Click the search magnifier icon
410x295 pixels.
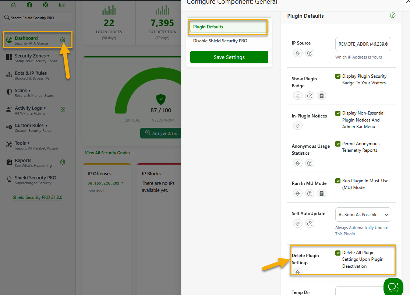click(x=7, y=18)
